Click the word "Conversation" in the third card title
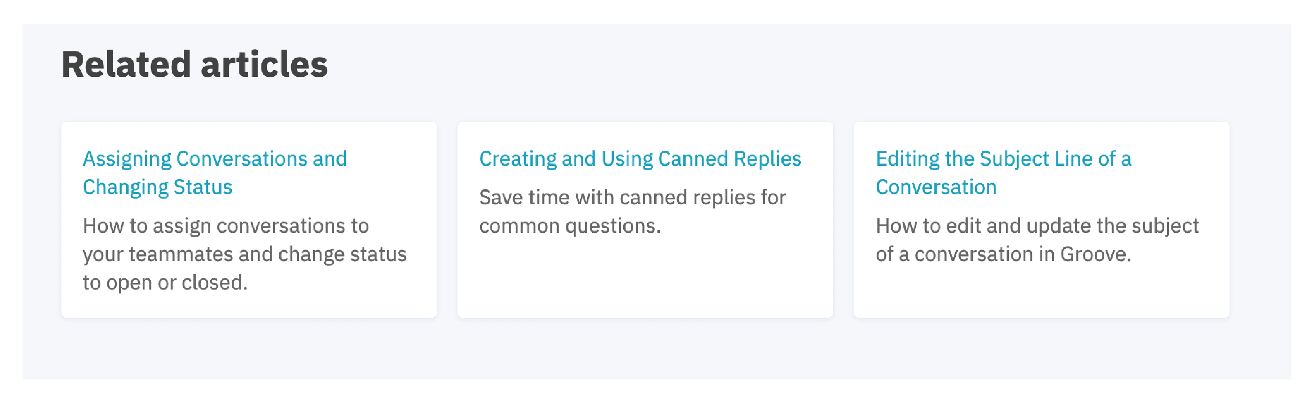The image size is (1314, 402). [935, 187]
